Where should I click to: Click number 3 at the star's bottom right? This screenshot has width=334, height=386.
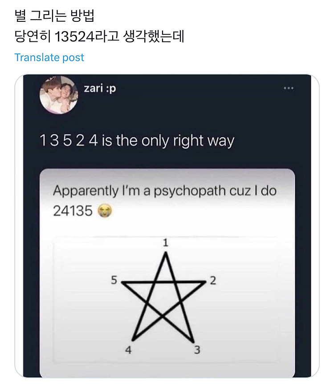(197, 350)
